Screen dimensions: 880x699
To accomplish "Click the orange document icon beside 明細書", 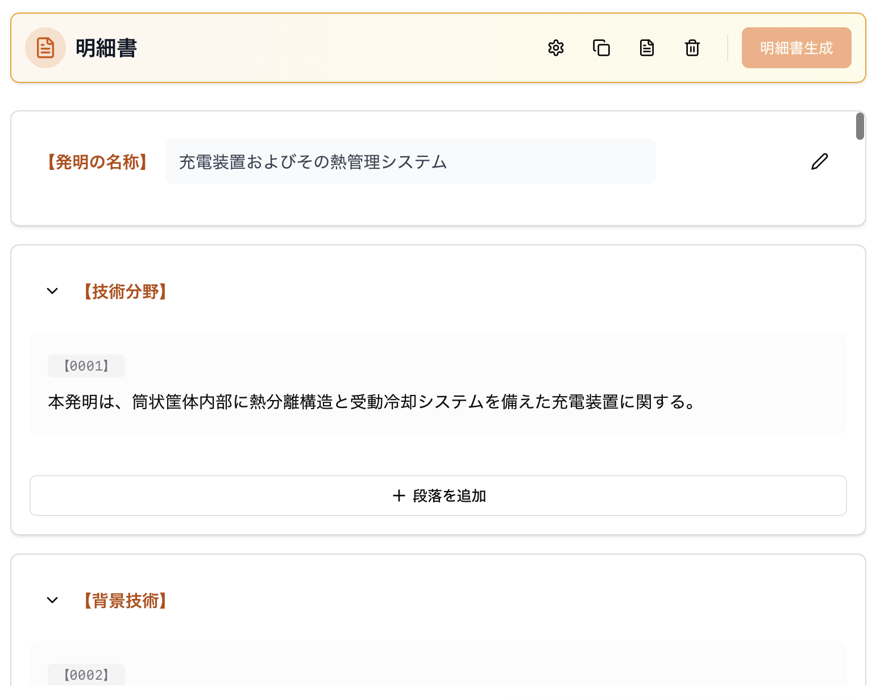I will click(x=45, y=48).
